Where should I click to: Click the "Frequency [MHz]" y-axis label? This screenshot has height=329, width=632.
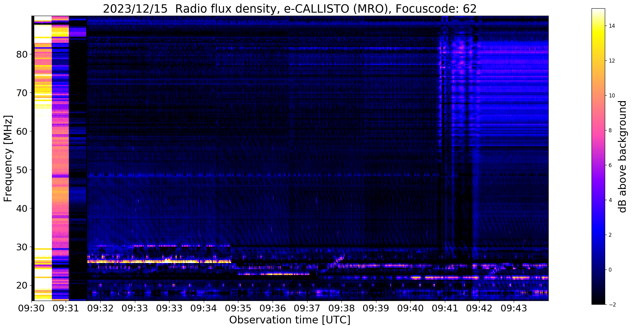point(8,158)
